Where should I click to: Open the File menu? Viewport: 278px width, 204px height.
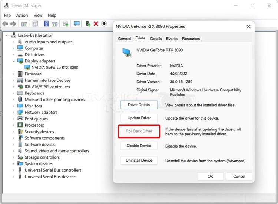point(7,16)
